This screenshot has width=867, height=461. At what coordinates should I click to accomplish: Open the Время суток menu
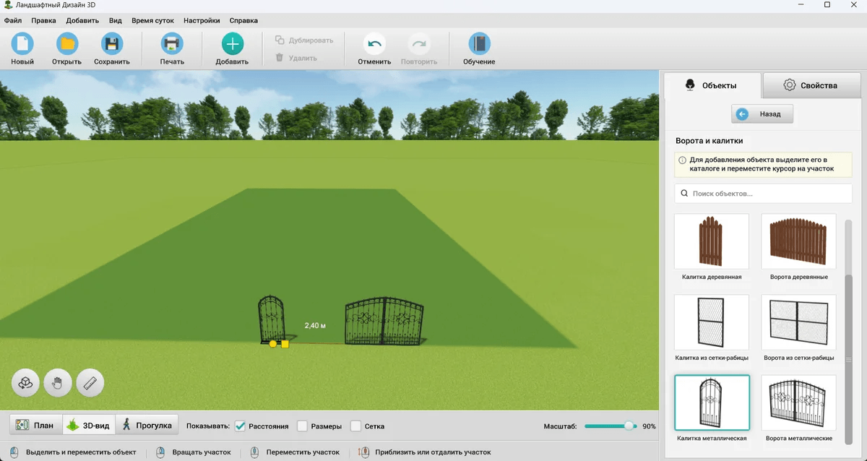coord(152,21)
